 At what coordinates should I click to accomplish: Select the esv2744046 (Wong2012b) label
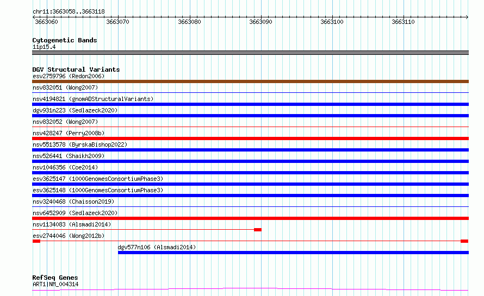tap(69, 236)
